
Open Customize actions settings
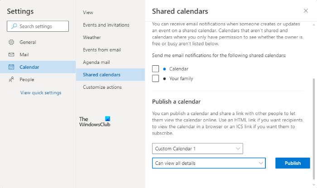click(102, 87)
